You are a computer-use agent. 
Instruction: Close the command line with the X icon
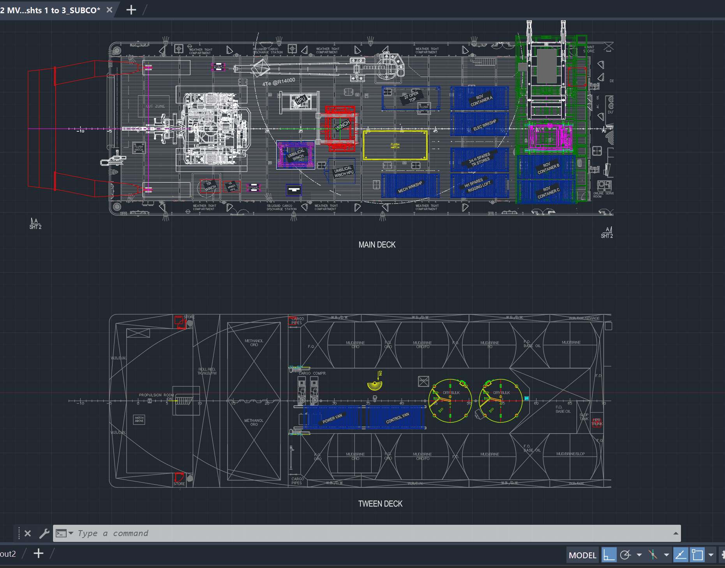(28, 533)
